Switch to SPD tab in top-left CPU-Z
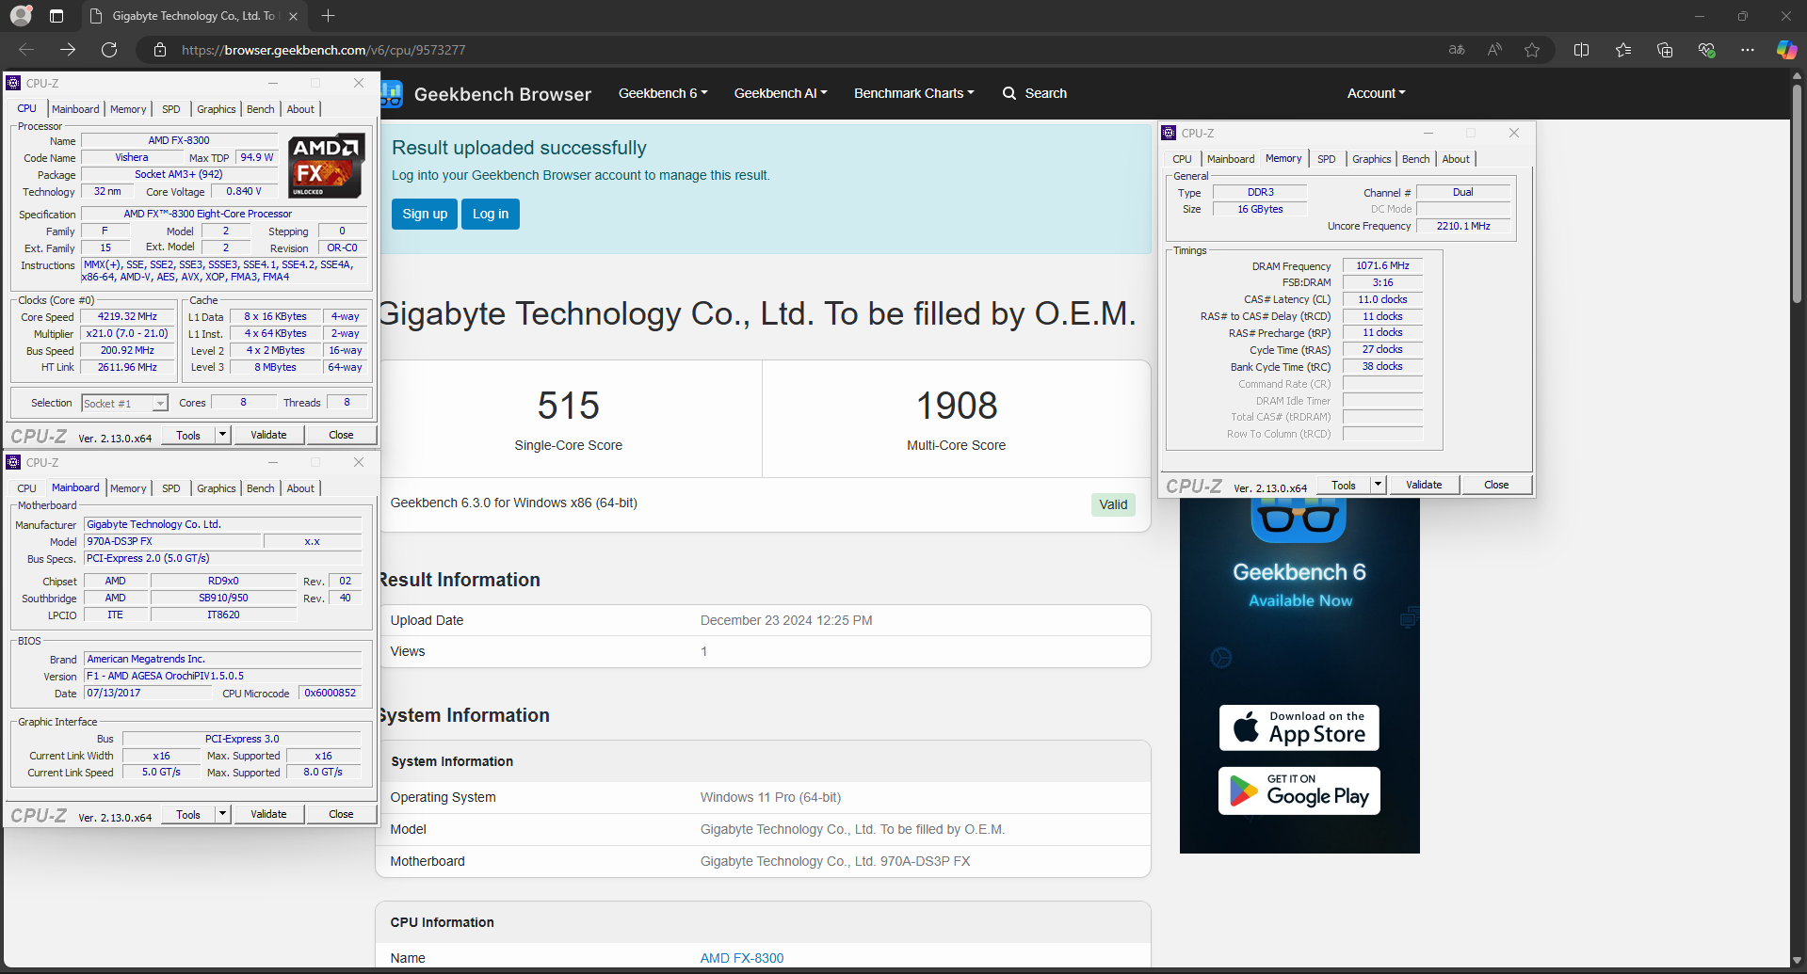 [x=171, y=109]
